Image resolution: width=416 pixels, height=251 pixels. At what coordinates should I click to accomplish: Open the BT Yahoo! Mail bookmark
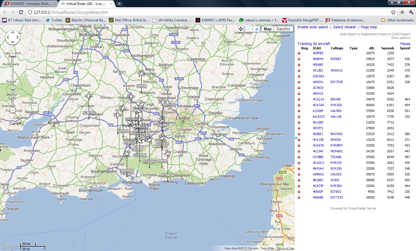[22, 20]
